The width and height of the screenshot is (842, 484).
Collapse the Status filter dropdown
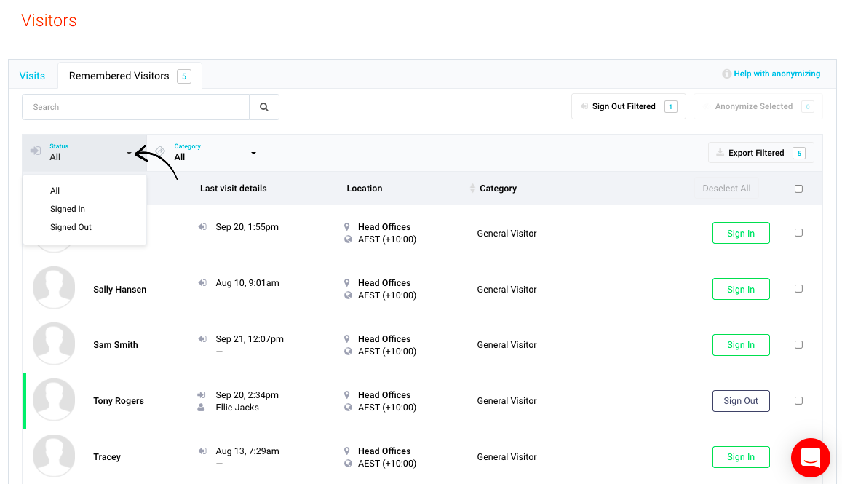pyautogui.click(x=84, y=153)
